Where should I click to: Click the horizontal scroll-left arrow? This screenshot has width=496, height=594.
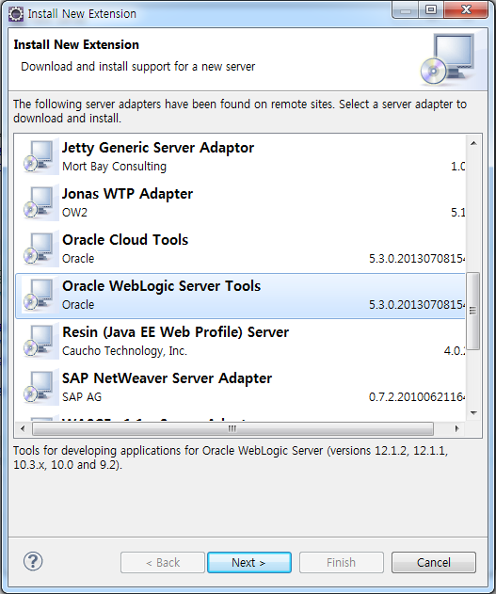(23, 428)
